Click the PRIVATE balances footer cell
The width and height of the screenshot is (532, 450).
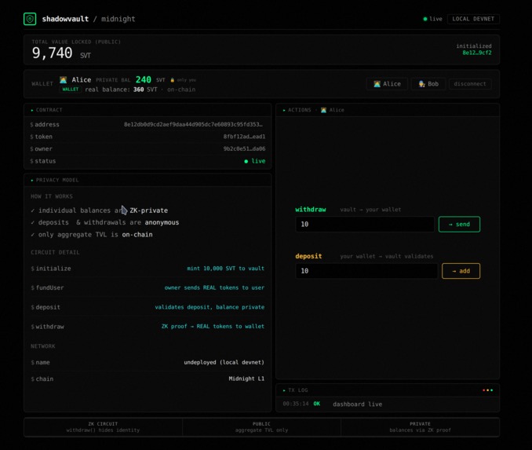pyautogui.click(x=420, y=427)
